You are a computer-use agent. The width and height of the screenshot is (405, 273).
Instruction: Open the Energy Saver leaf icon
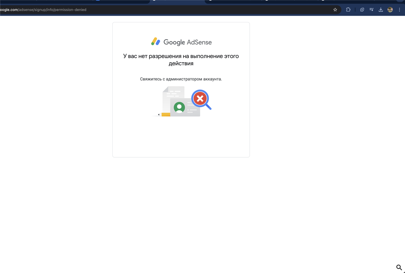(362, 10)
